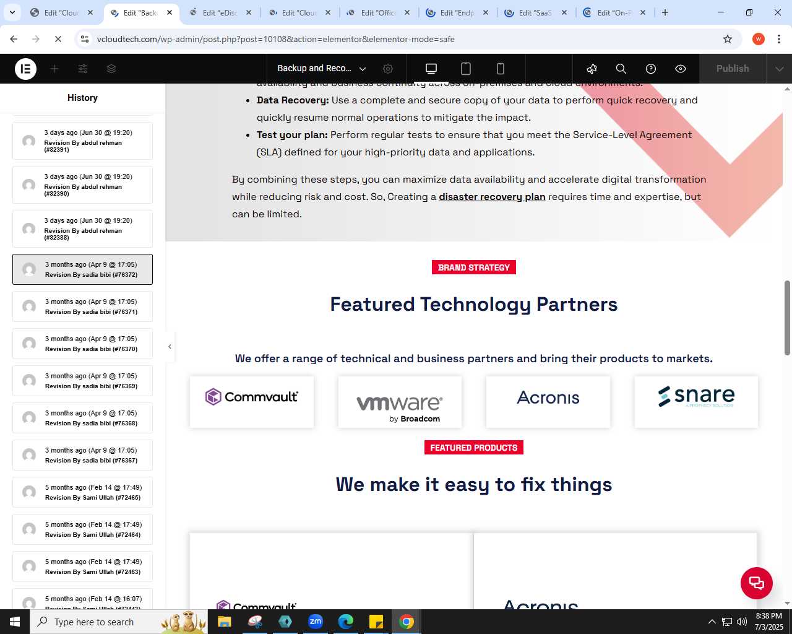Open the Chrome profile avatar
The image size is (792, 634).
pyautogui.click(x=759, y=39)
